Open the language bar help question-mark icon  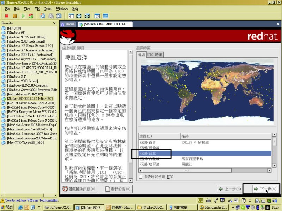click(x=244, y=200)
